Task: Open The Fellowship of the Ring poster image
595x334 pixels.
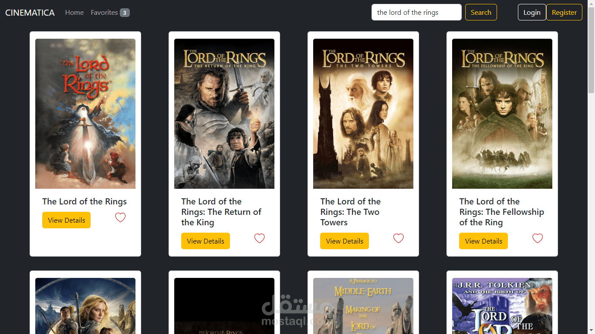Action: tap(502, 114)
